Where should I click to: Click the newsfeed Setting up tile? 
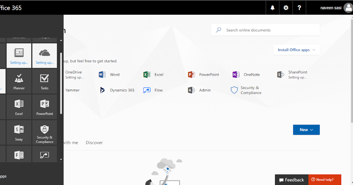(x=19, y=55)
